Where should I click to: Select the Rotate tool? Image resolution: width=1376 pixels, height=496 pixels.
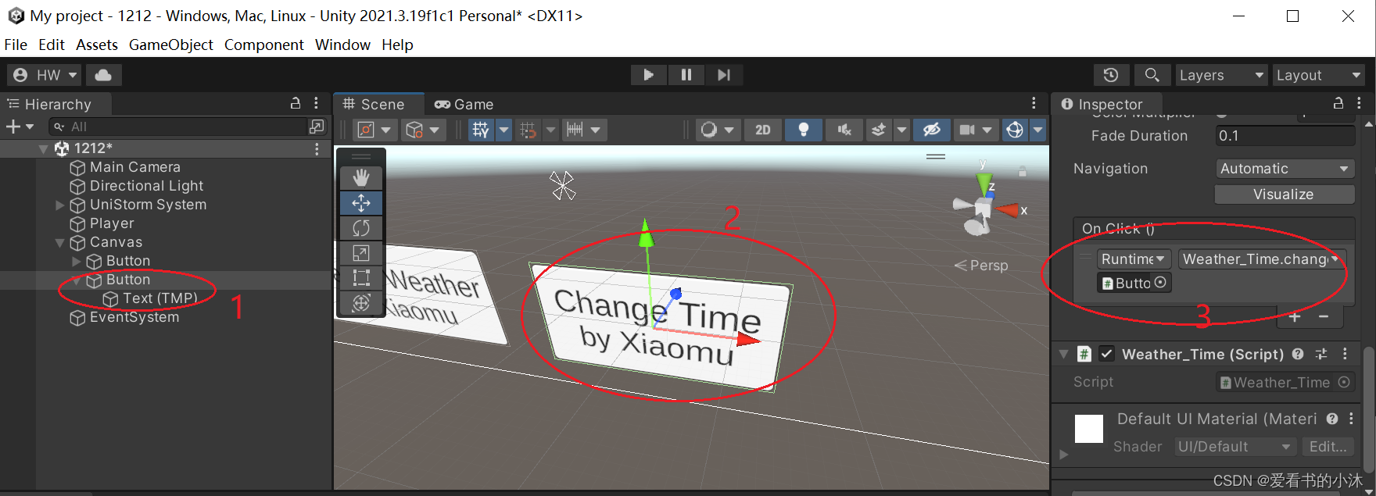coord(360,228)
